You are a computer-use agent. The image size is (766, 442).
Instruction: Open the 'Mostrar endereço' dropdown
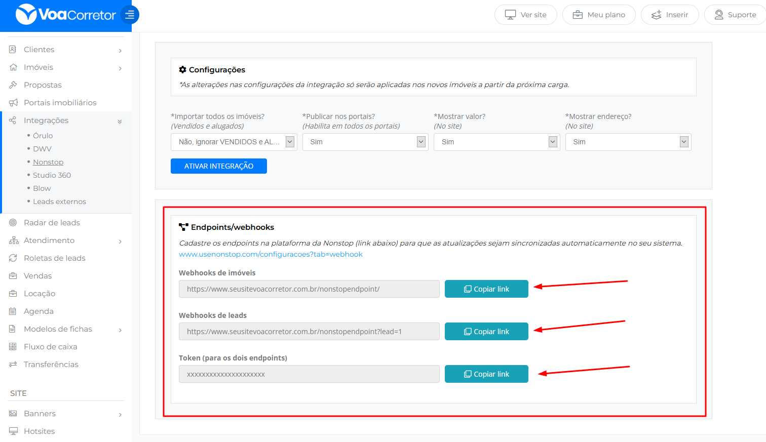628,142
